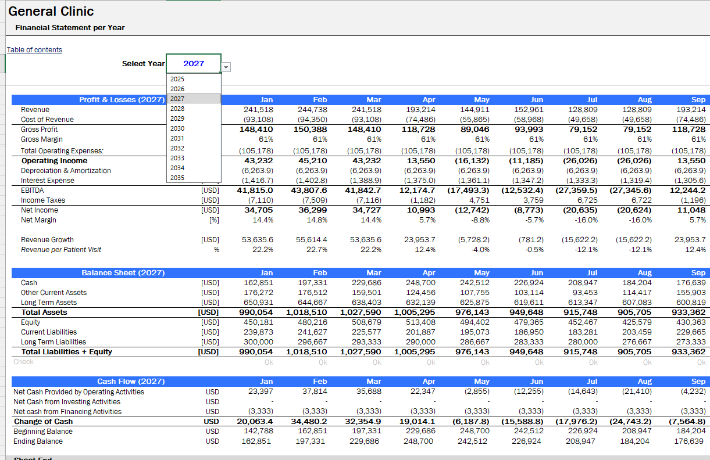710x460 pixels.
Task: Click the Operating Income row label
Action: point(54,161)
